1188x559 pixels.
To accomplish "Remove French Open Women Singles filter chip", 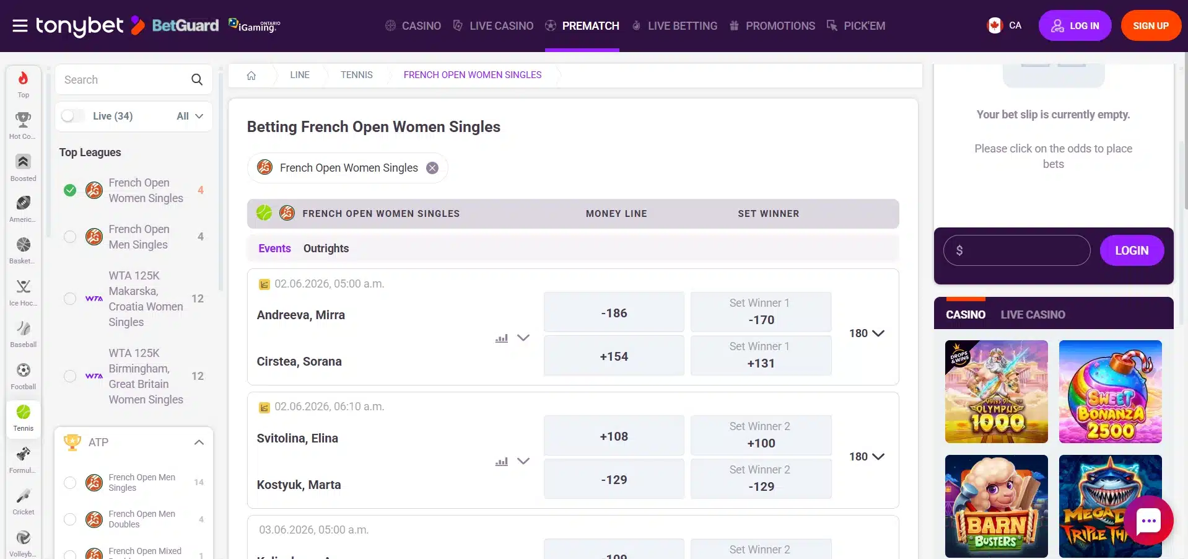I will tap(432, 168).
